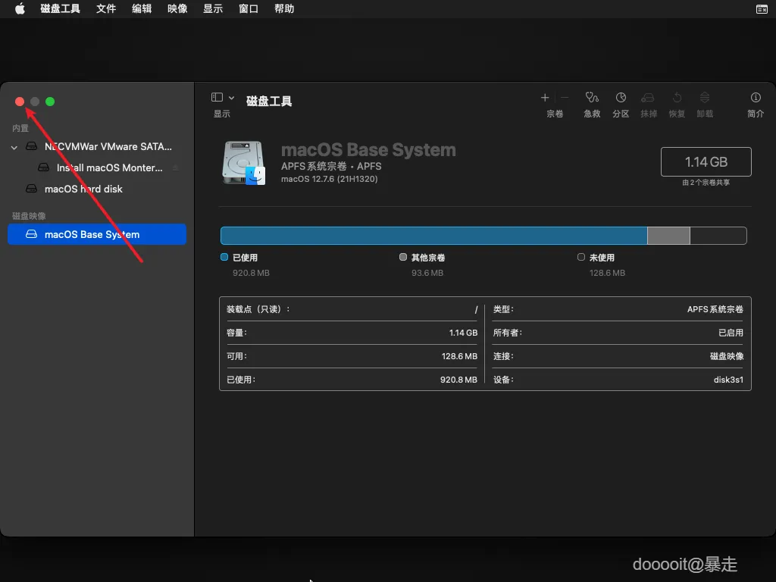Click the blue used portion of usage bar
776x582 pixels.
434,236
